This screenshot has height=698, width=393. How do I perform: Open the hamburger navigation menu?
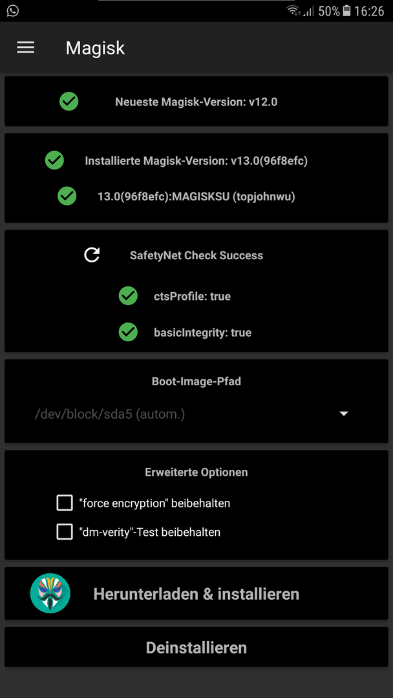click(25, 48)
